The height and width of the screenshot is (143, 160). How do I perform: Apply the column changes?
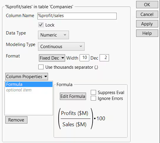coord(147,24)
